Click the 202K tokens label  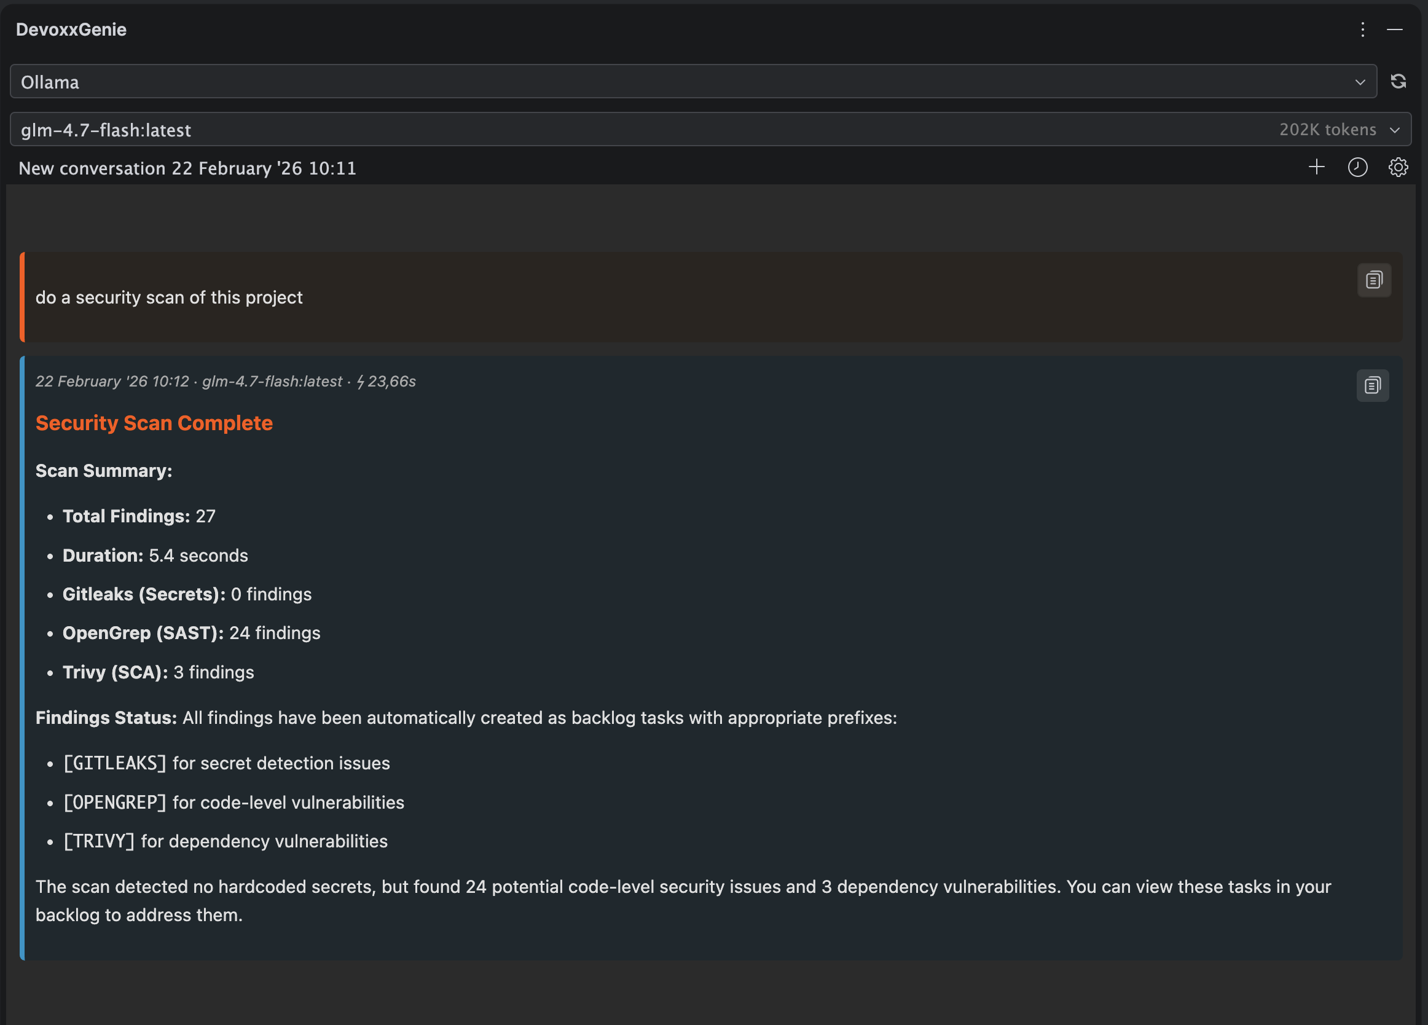click(1327, 130)
